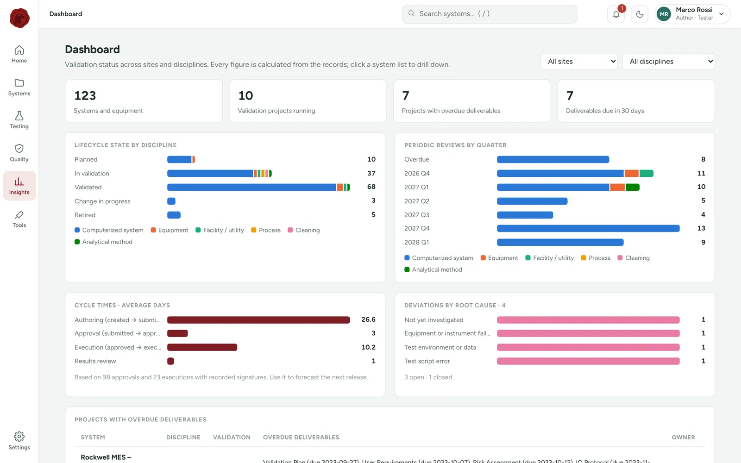This screenshot has height=463, width=741.
Task: Click the Retired lifecycle bar
Action: [x=174, y=215]
